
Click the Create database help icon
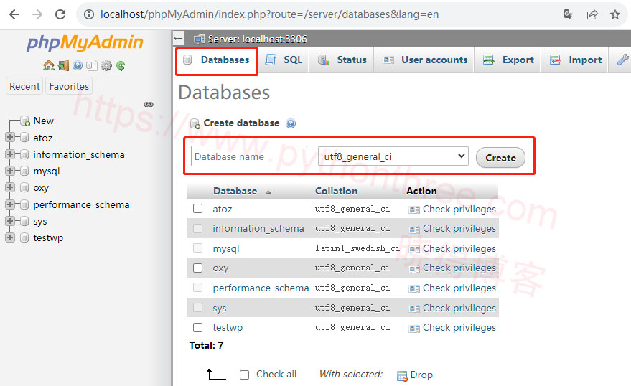tap(291, 123)
